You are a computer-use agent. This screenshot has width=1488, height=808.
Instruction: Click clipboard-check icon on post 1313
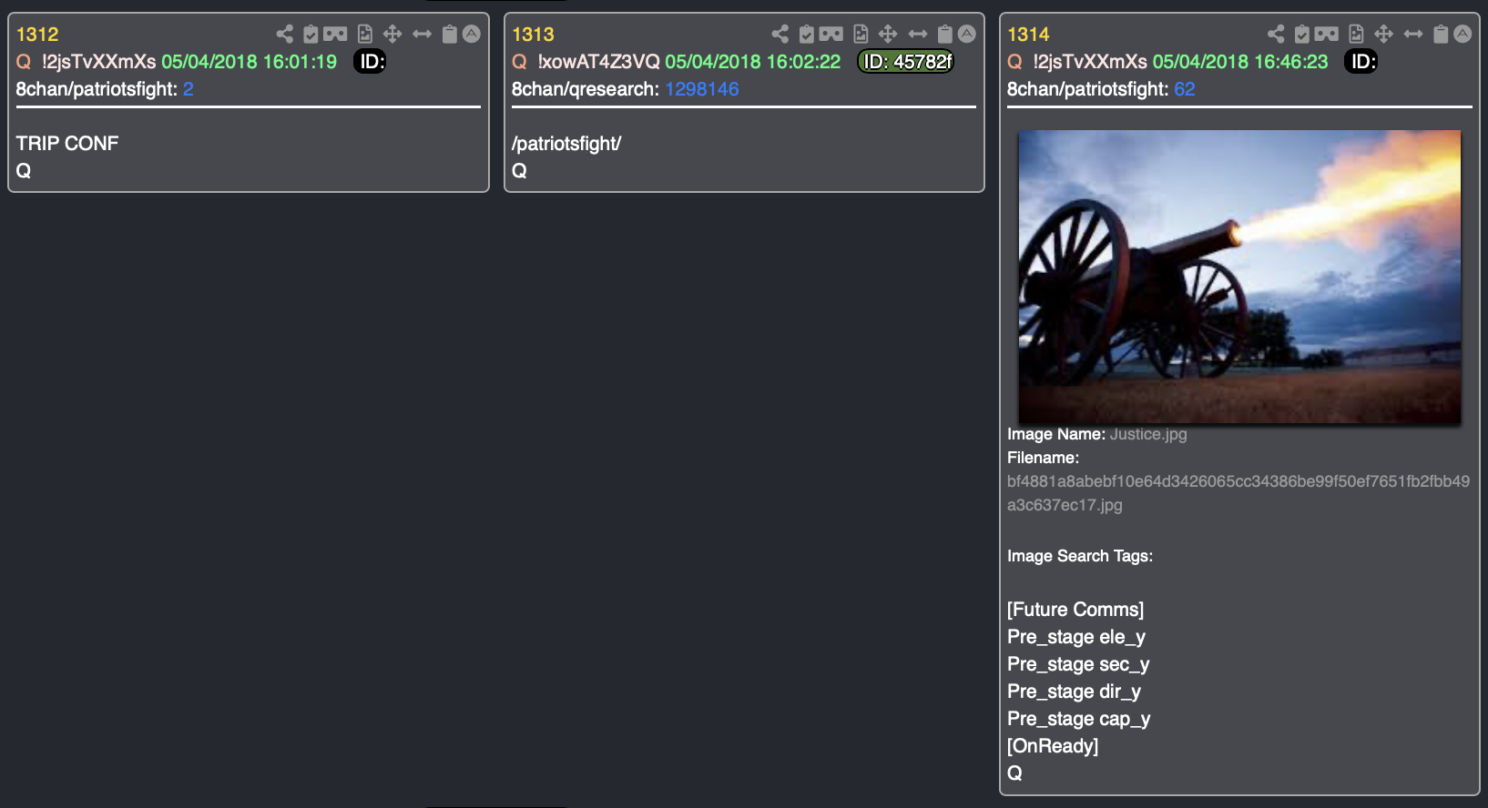[807, 34]
